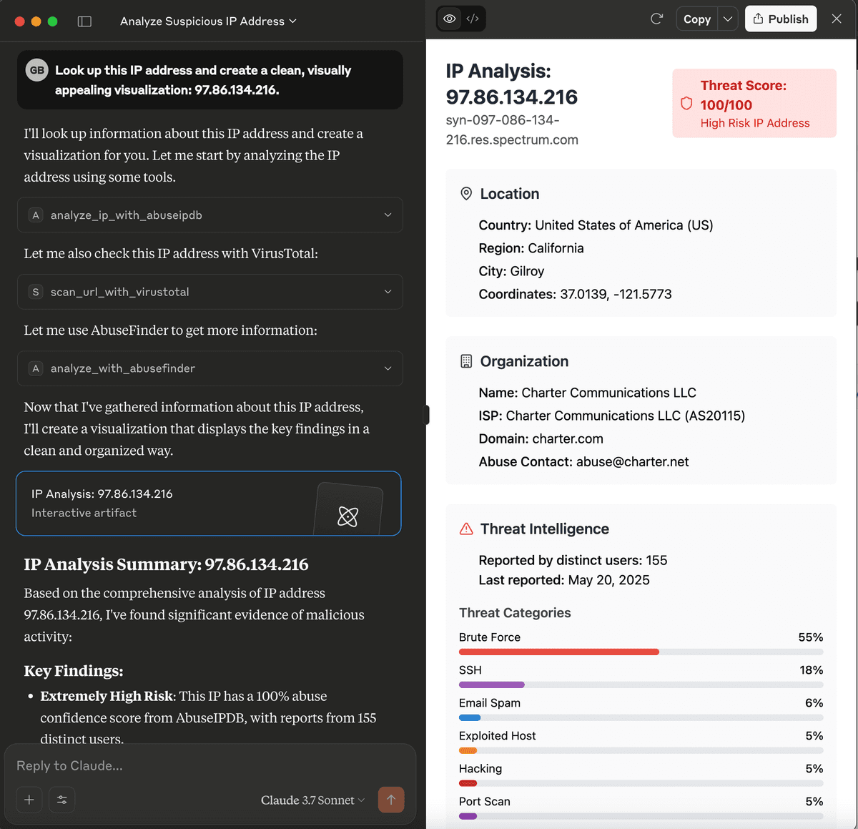This screenshot has width=858, height=829.
Task: Toggle the left sidebar panel icon
Action: (84, 21)
